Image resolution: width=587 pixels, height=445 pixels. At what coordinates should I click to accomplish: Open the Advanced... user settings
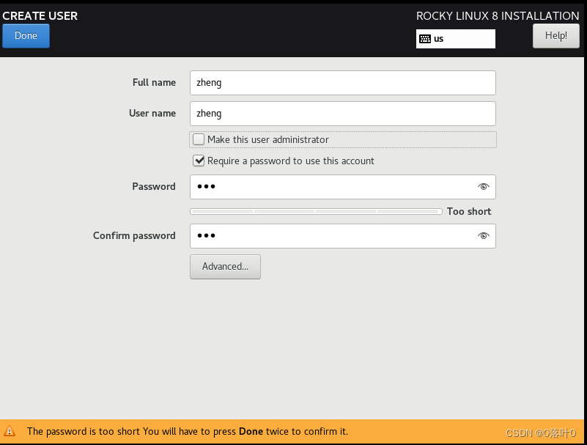click(x=225, y=267)
